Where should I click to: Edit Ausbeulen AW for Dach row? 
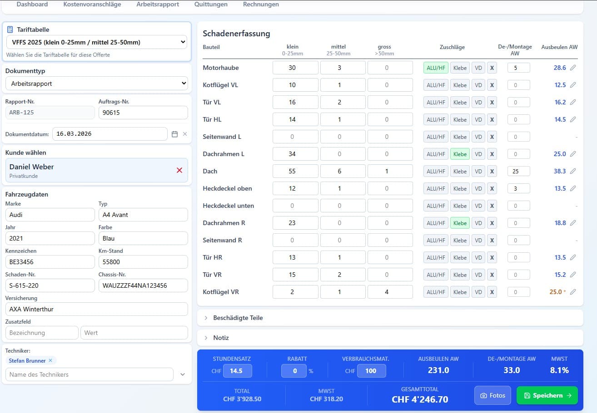click(x=573, y=171)
